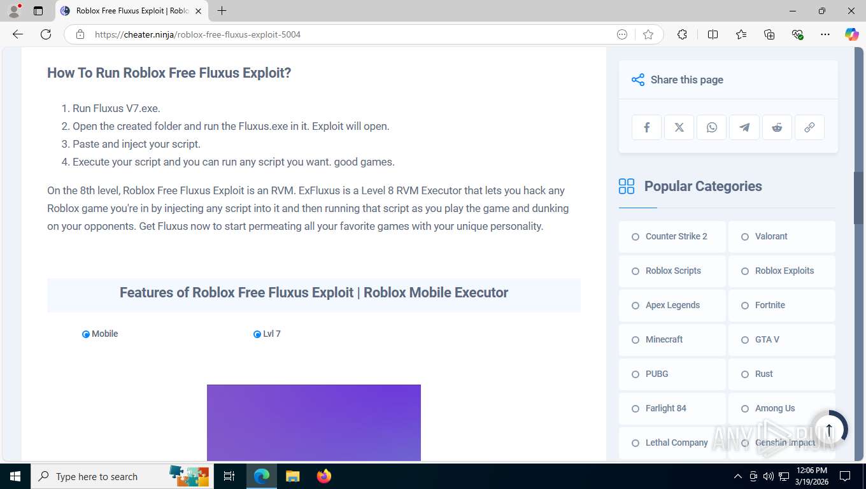Click the scroll-to-top arrow button
Screen dimensions: 866x489
[x=829, y=429]
